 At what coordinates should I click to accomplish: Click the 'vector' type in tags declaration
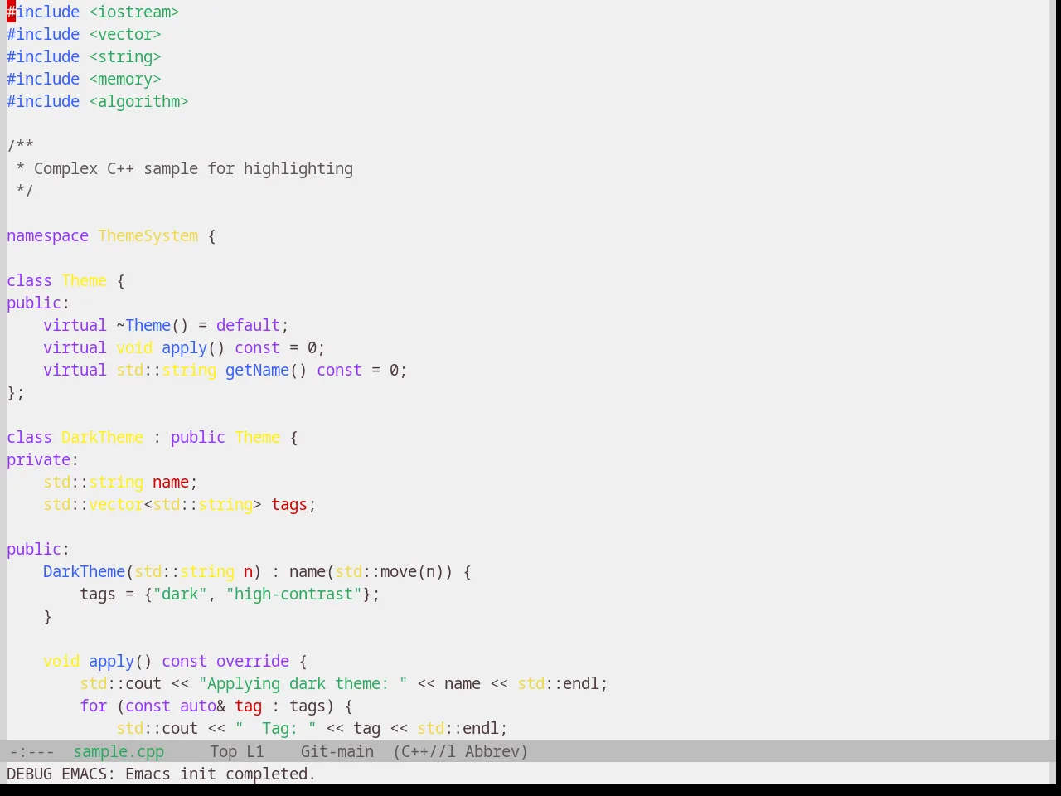[x=116, y=504]
